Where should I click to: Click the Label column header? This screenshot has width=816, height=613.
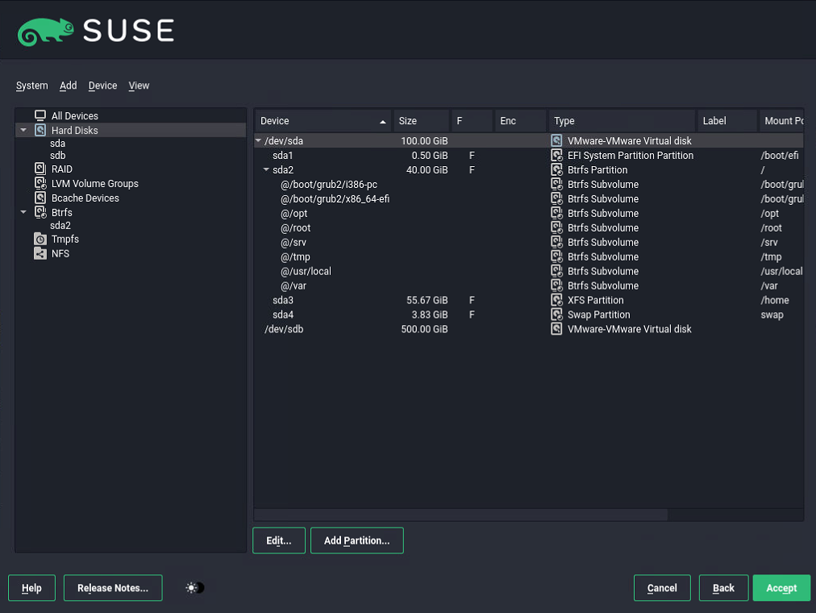coord(727,121)
